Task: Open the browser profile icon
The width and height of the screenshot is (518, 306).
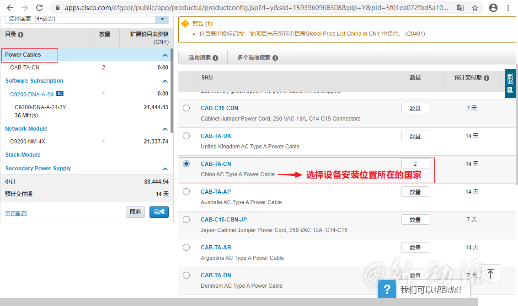Action: coord(493,8)
